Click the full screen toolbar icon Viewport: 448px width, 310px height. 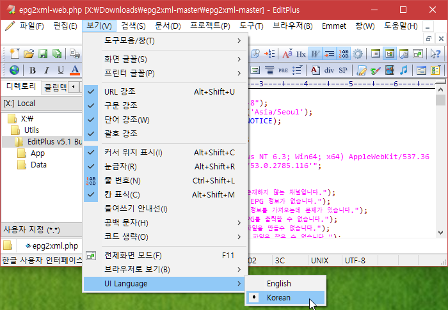coord(418,54)
